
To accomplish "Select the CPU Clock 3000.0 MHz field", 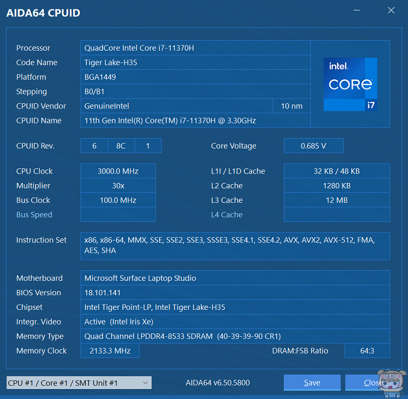I will [118, 171].
